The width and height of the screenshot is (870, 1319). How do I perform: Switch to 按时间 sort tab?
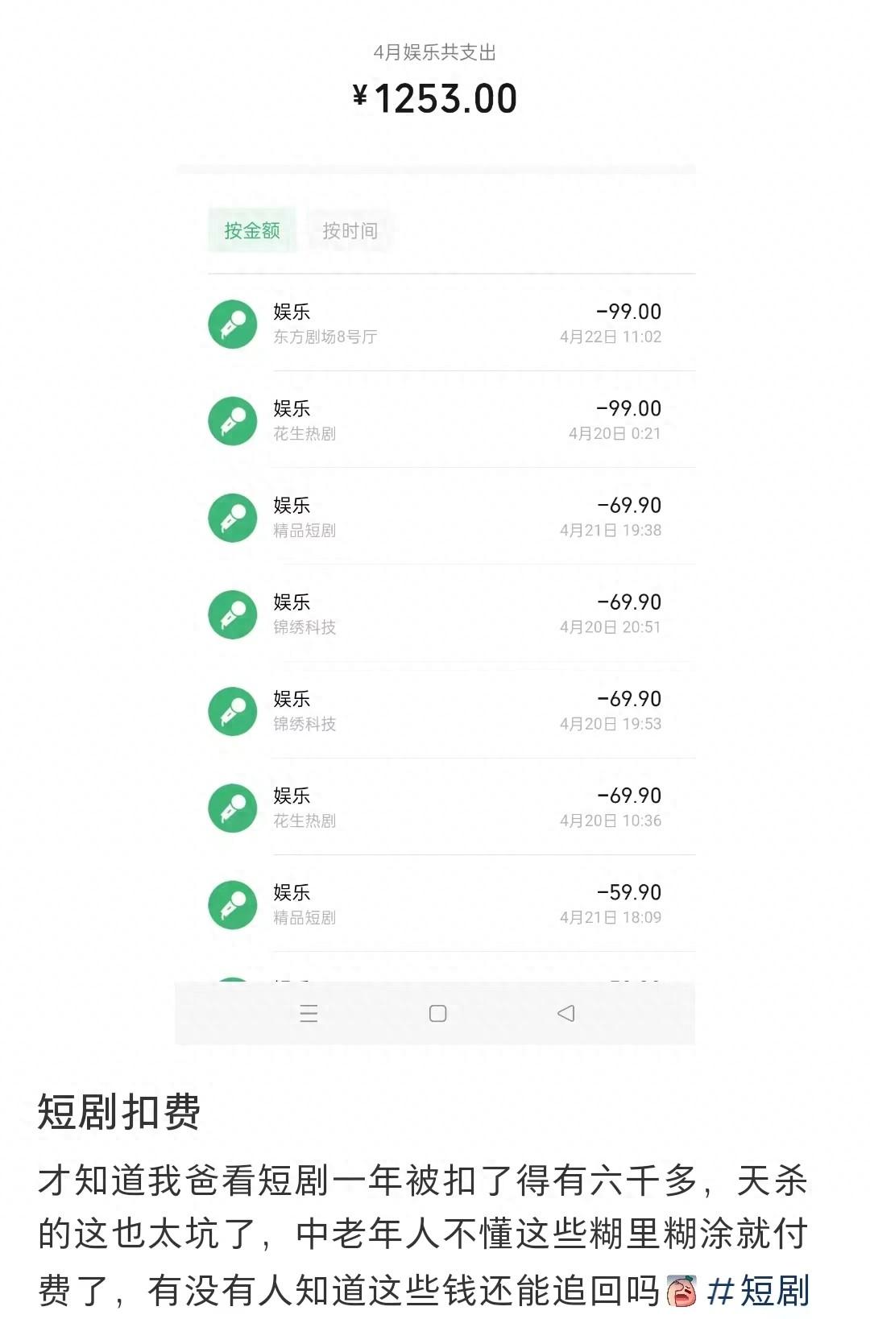[x=350, y=231]
